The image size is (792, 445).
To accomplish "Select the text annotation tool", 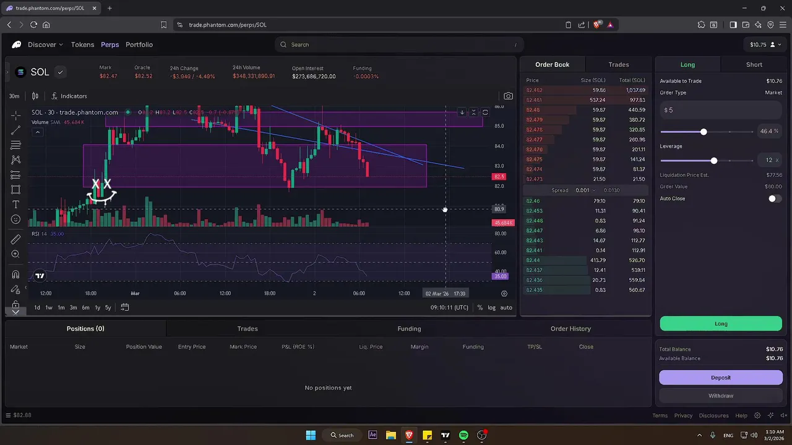I will pos(15,205).
